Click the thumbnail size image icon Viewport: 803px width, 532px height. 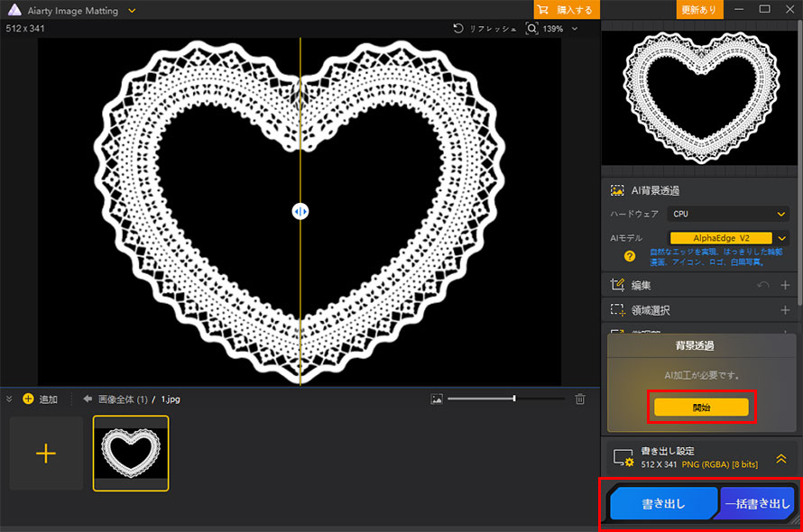coord(437,399)
